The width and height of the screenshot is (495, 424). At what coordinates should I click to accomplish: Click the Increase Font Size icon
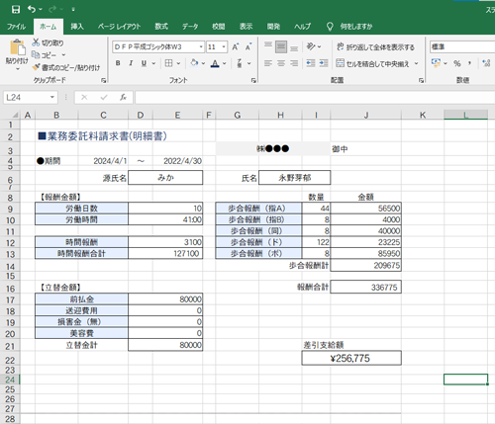[x=236, y=46]
